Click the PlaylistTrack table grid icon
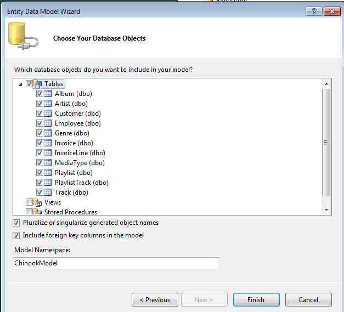 (x=48, y=183)
